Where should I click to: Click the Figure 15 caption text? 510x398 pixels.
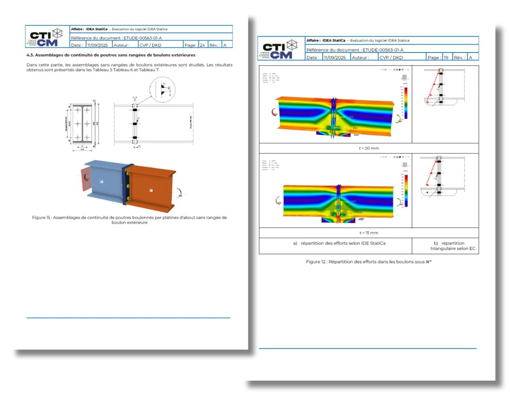[x=129, y=220]
